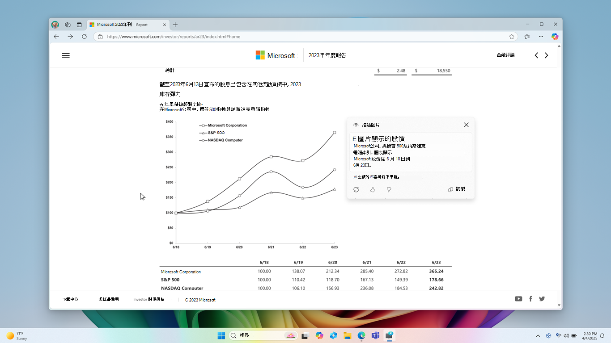Open Microsoft Edge on taskbar
The height and width of the screenshot is (343, 611).
coord(361,335)
